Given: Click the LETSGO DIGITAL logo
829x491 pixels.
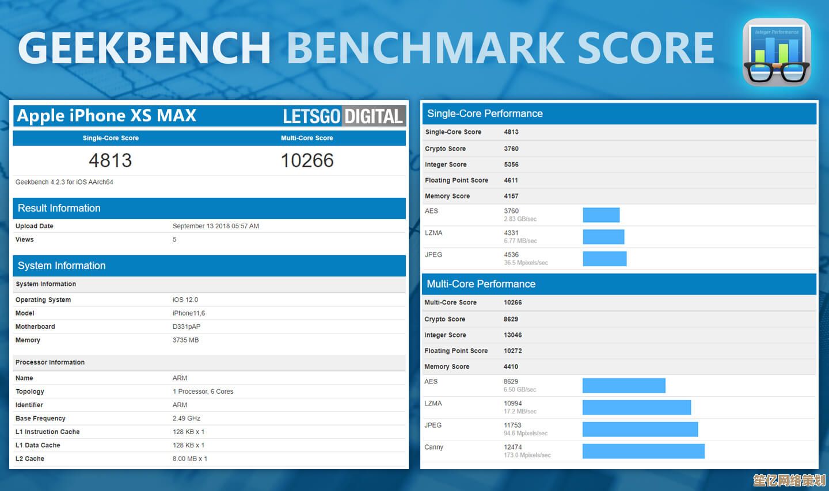Looking at the screenshot, I should pos(343,116).
